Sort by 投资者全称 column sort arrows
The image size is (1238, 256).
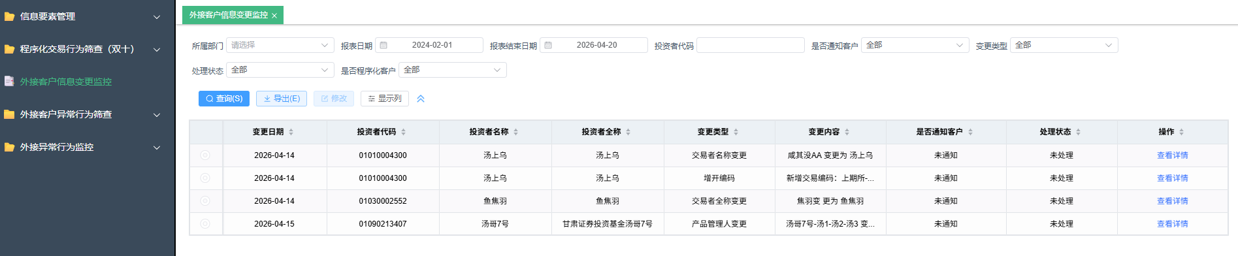628,132
